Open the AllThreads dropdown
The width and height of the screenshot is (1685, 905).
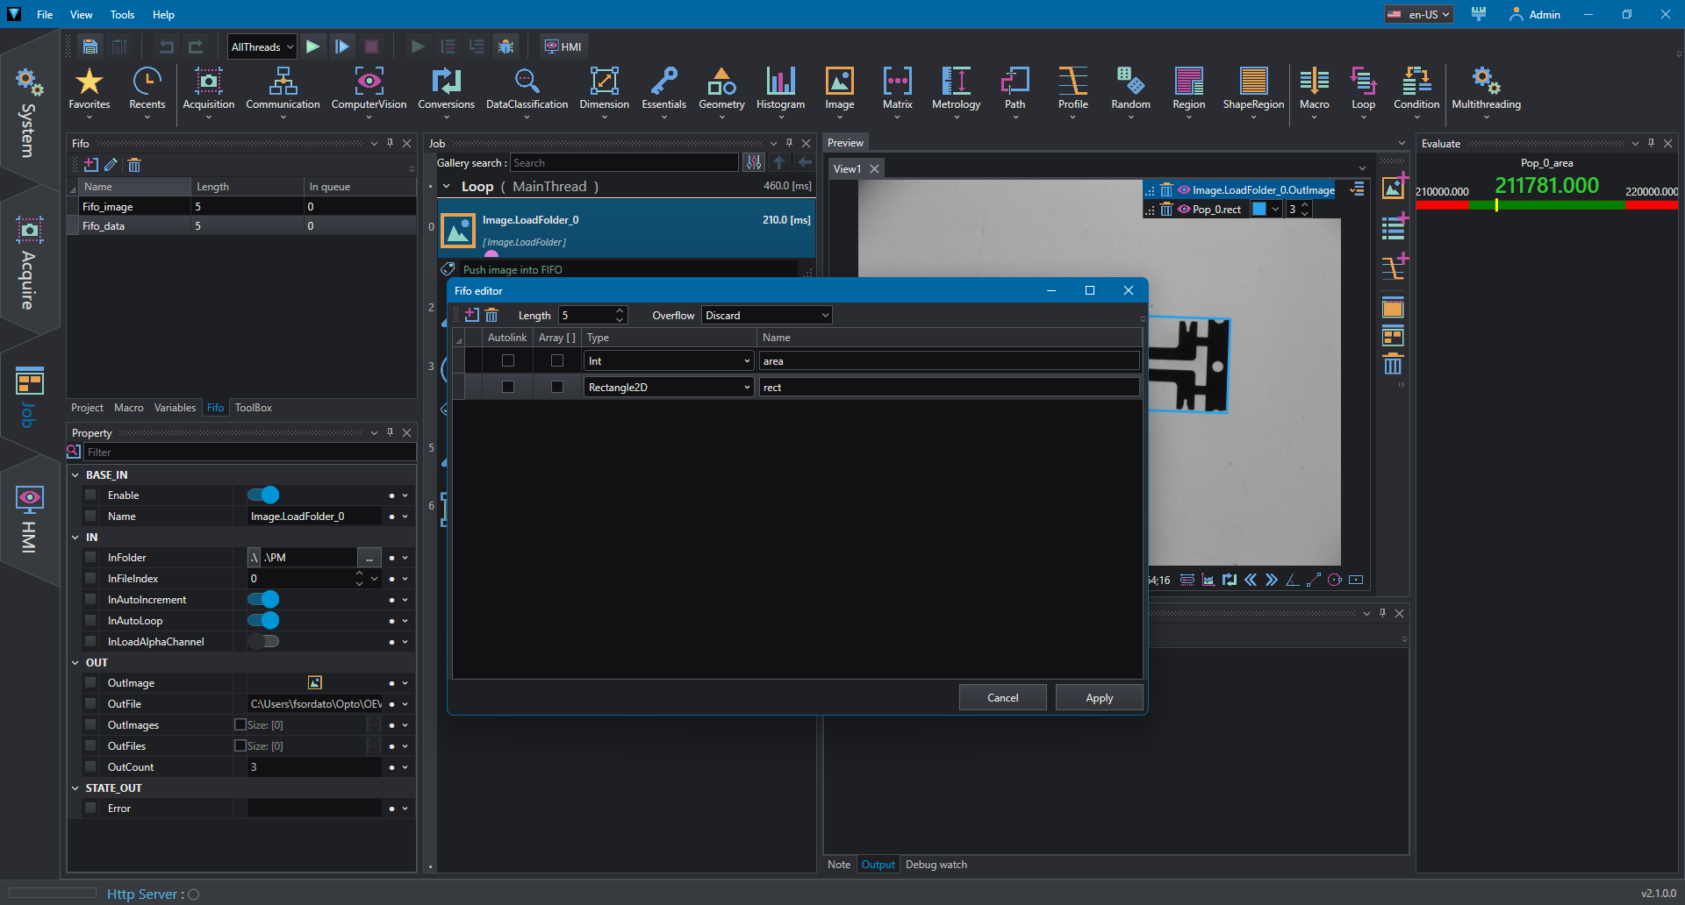[262, 46]
